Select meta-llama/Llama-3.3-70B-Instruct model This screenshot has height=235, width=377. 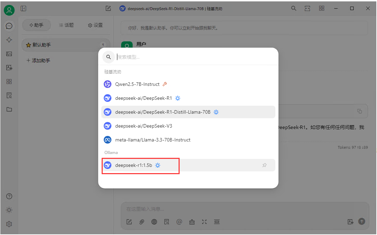(188, 140)
